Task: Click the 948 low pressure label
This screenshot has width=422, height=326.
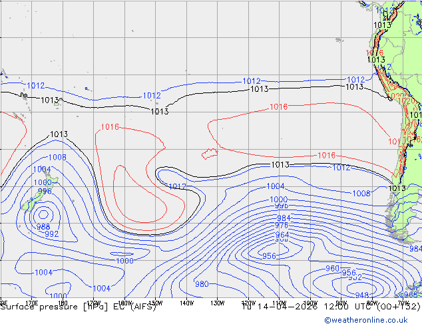Action: pyautogui.click(x=361, y=295)
